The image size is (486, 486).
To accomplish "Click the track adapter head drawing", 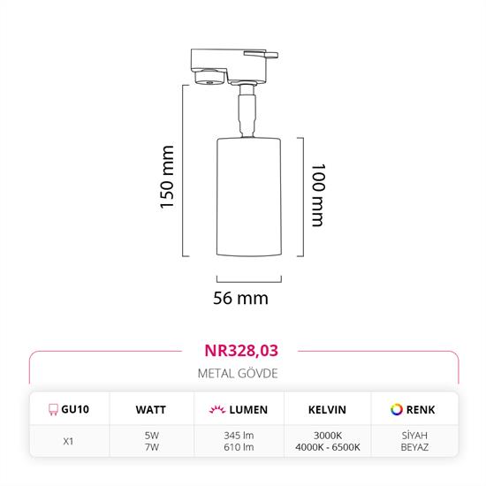I will click(x=234, y=66).
